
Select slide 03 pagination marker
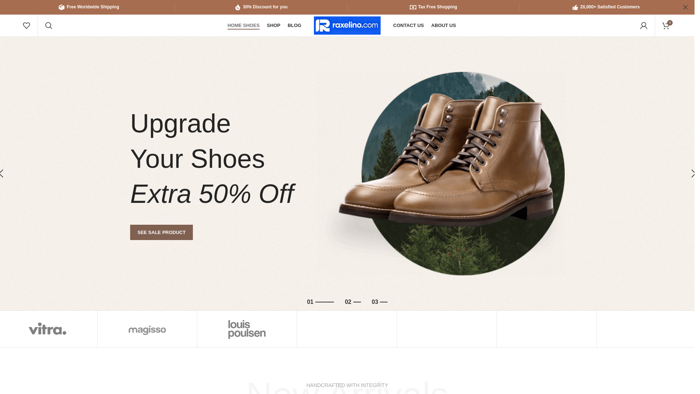pyautogui.click(x=380, y=302)
